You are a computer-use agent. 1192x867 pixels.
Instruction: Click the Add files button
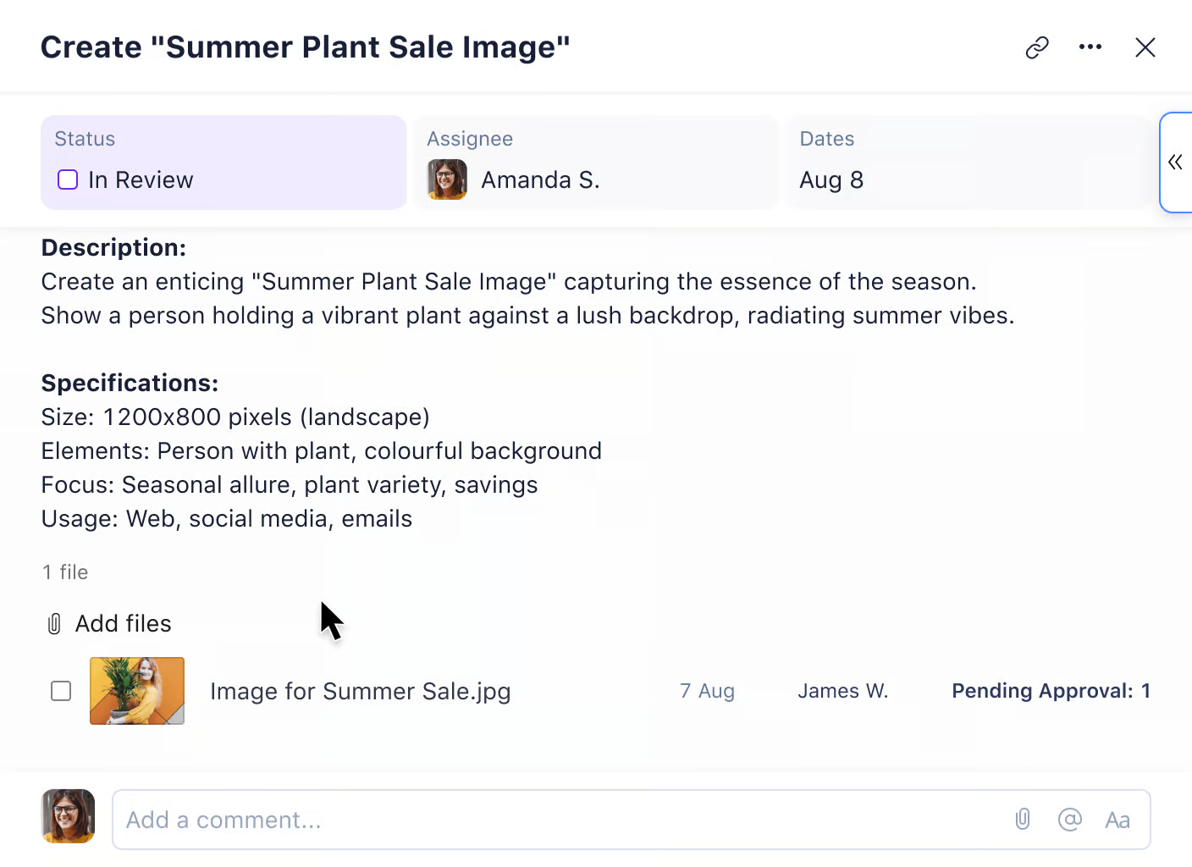(x=123, y=624)
